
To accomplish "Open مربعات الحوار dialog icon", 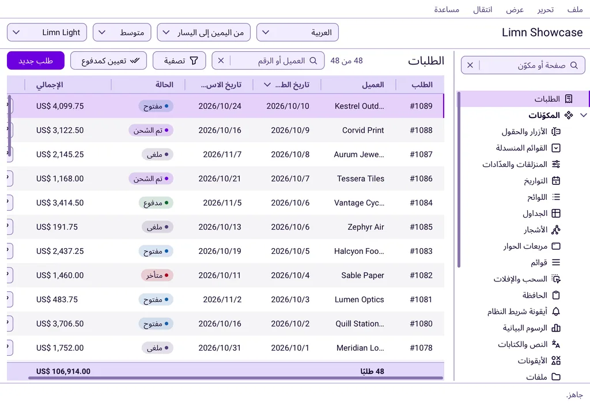I will pyautogui.click(x=556, y=246).
